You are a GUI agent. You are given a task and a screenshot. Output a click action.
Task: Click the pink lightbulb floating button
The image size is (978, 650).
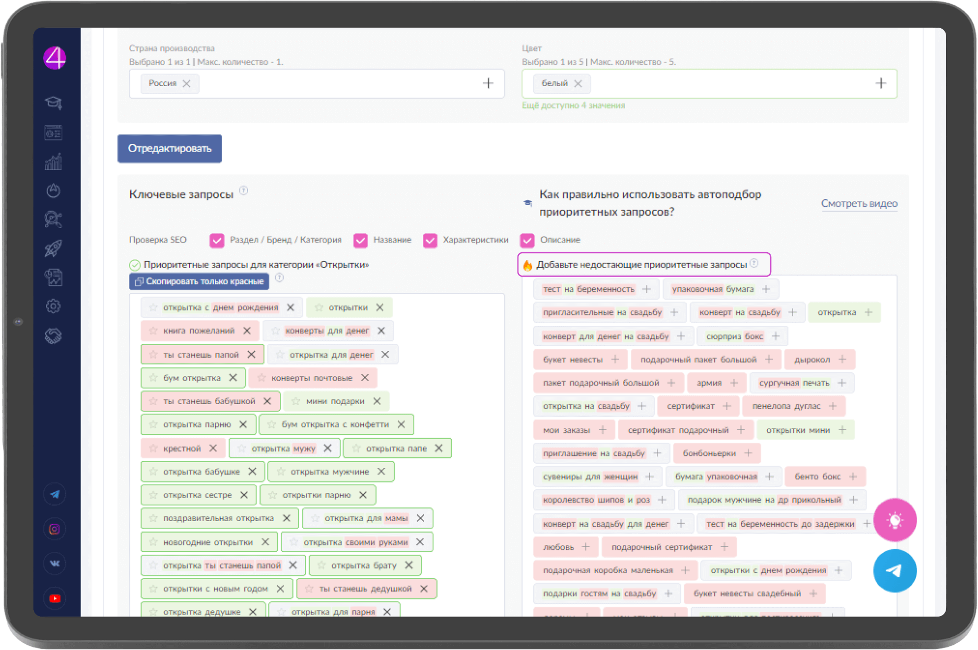click(x=894, y=520)
